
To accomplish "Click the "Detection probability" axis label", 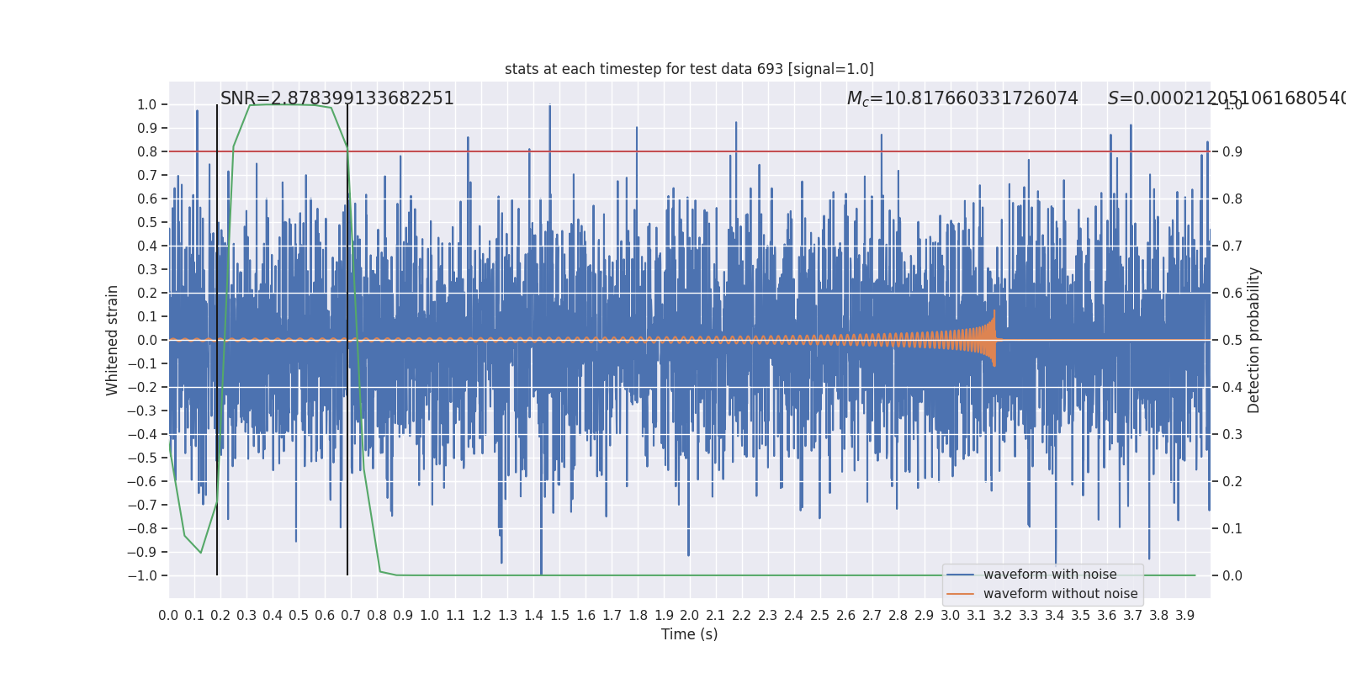I will pos(1254,340).
